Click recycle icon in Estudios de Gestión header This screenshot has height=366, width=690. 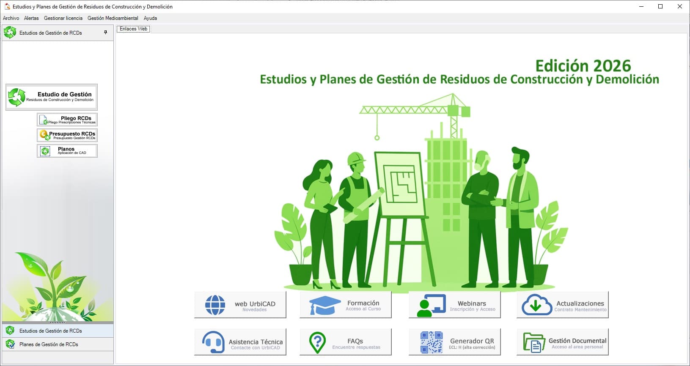(10, 33)
